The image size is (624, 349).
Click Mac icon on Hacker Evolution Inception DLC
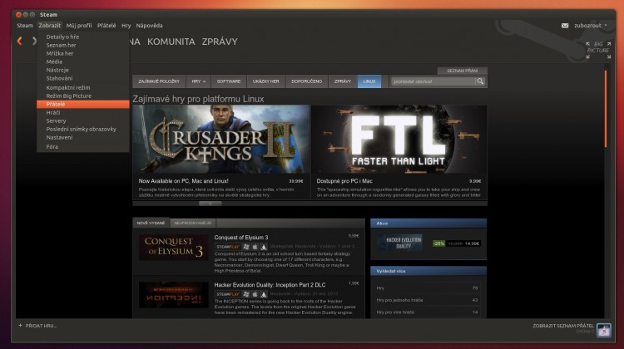pos(255,294)
